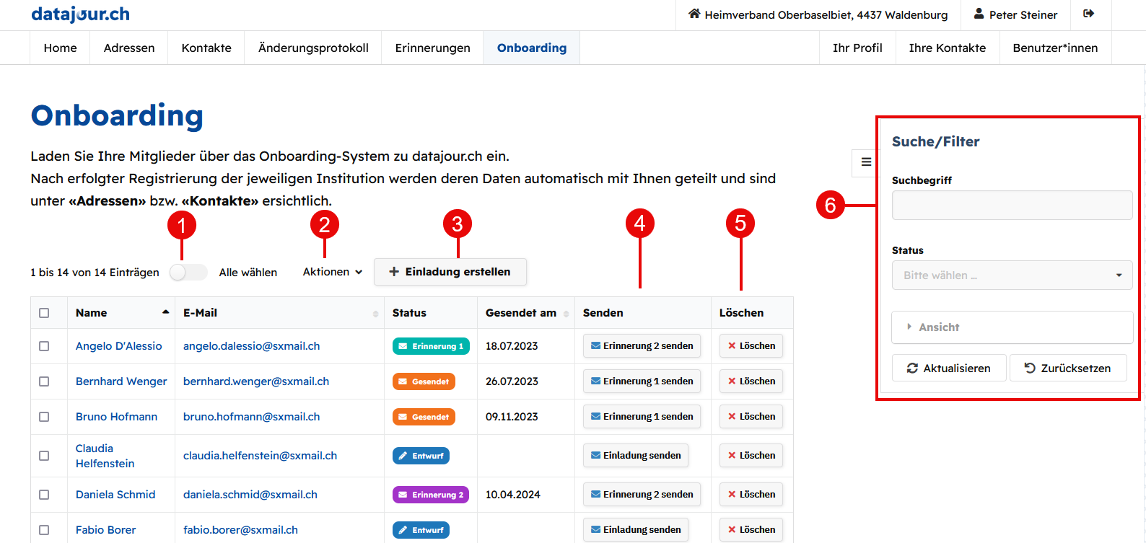Click the user icon beside Peter Steiner
The height and width of the screenshot is (543, 1146).
[979, 14]
